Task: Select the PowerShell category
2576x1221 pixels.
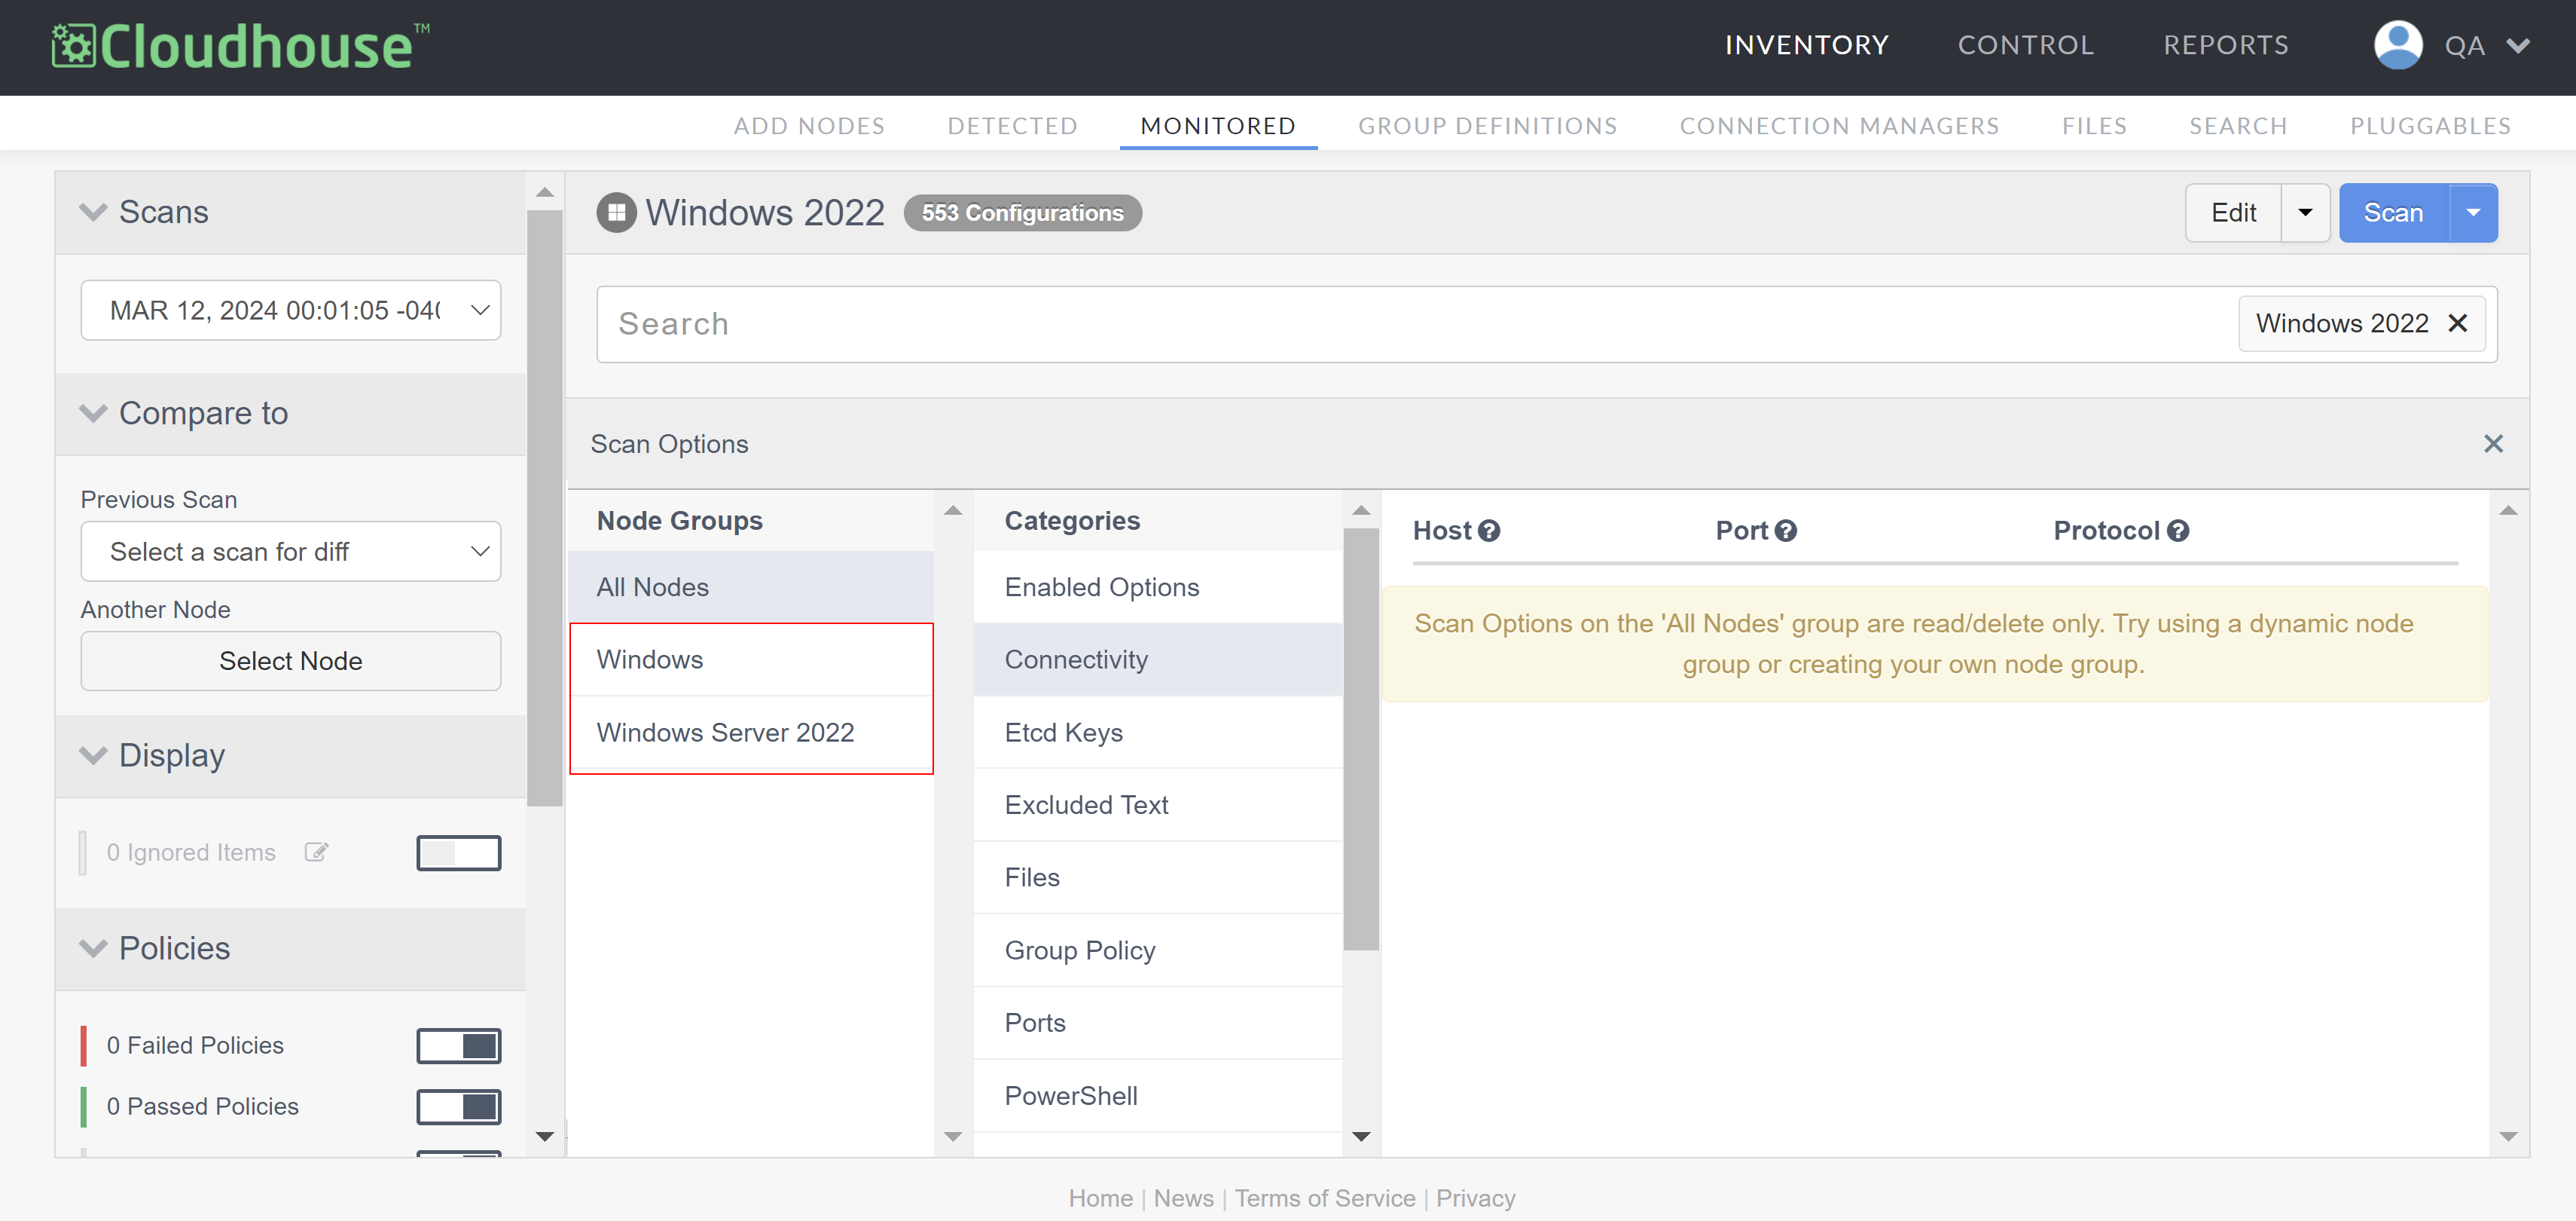Action: coord(1158,1096)
